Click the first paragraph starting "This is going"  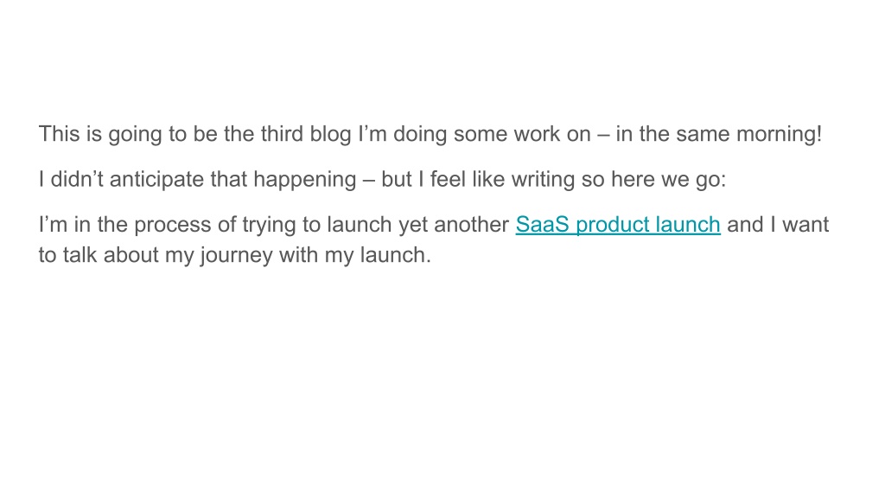[x=430, y=134]
